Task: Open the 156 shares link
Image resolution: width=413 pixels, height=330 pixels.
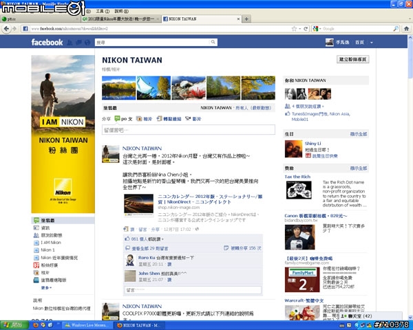Action: pyautogui.click(x=246, y=248)
